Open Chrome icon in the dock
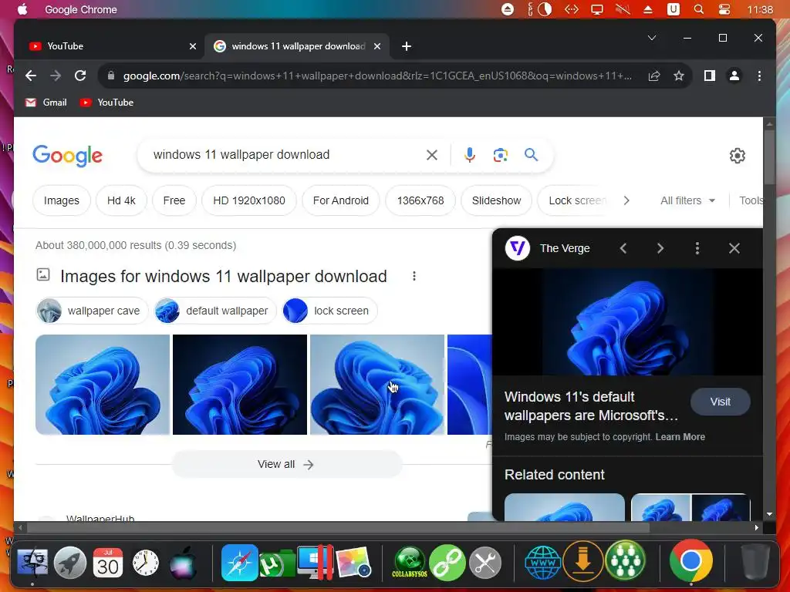This screenshot has width=790, height=592. coord(690,561)
